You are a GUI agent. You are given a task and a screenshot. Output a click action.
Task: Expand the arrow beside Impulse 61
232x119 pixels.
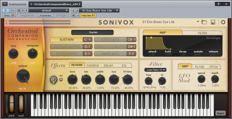coord(78,15)
